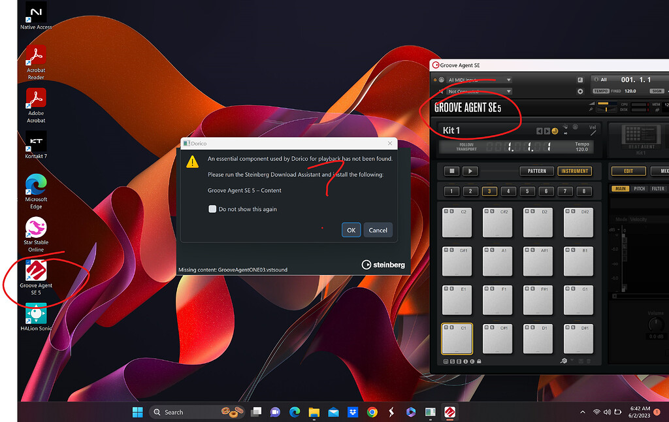Toggle solo on the C2 pad
Viewport: 669px width, 422px height.
451,211
